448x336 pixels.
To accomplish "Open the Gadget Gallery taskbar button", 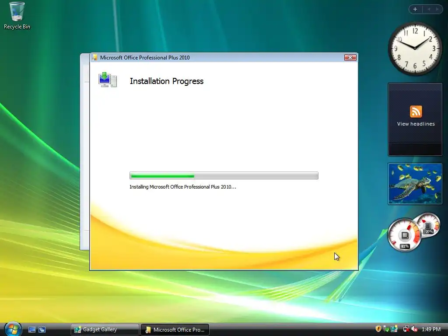I will coord(105,329).
